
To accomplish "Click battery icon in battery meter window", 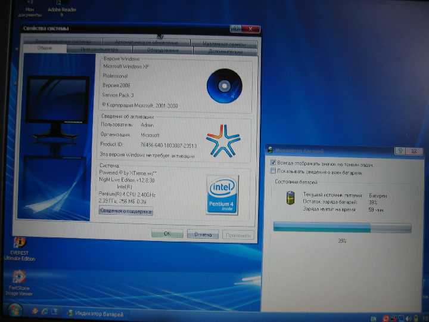I will point(290,198).
